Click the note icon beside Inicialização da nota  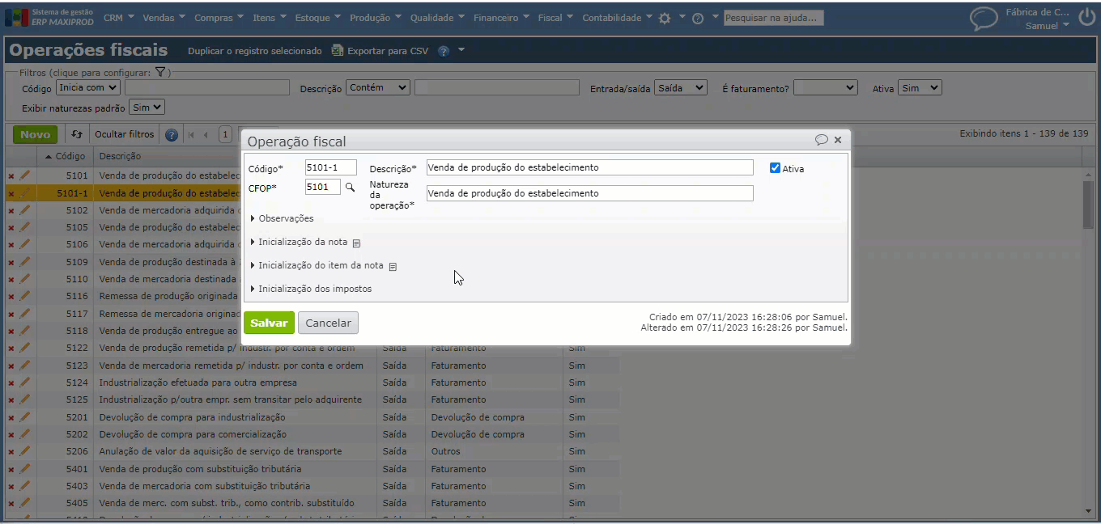356,243
